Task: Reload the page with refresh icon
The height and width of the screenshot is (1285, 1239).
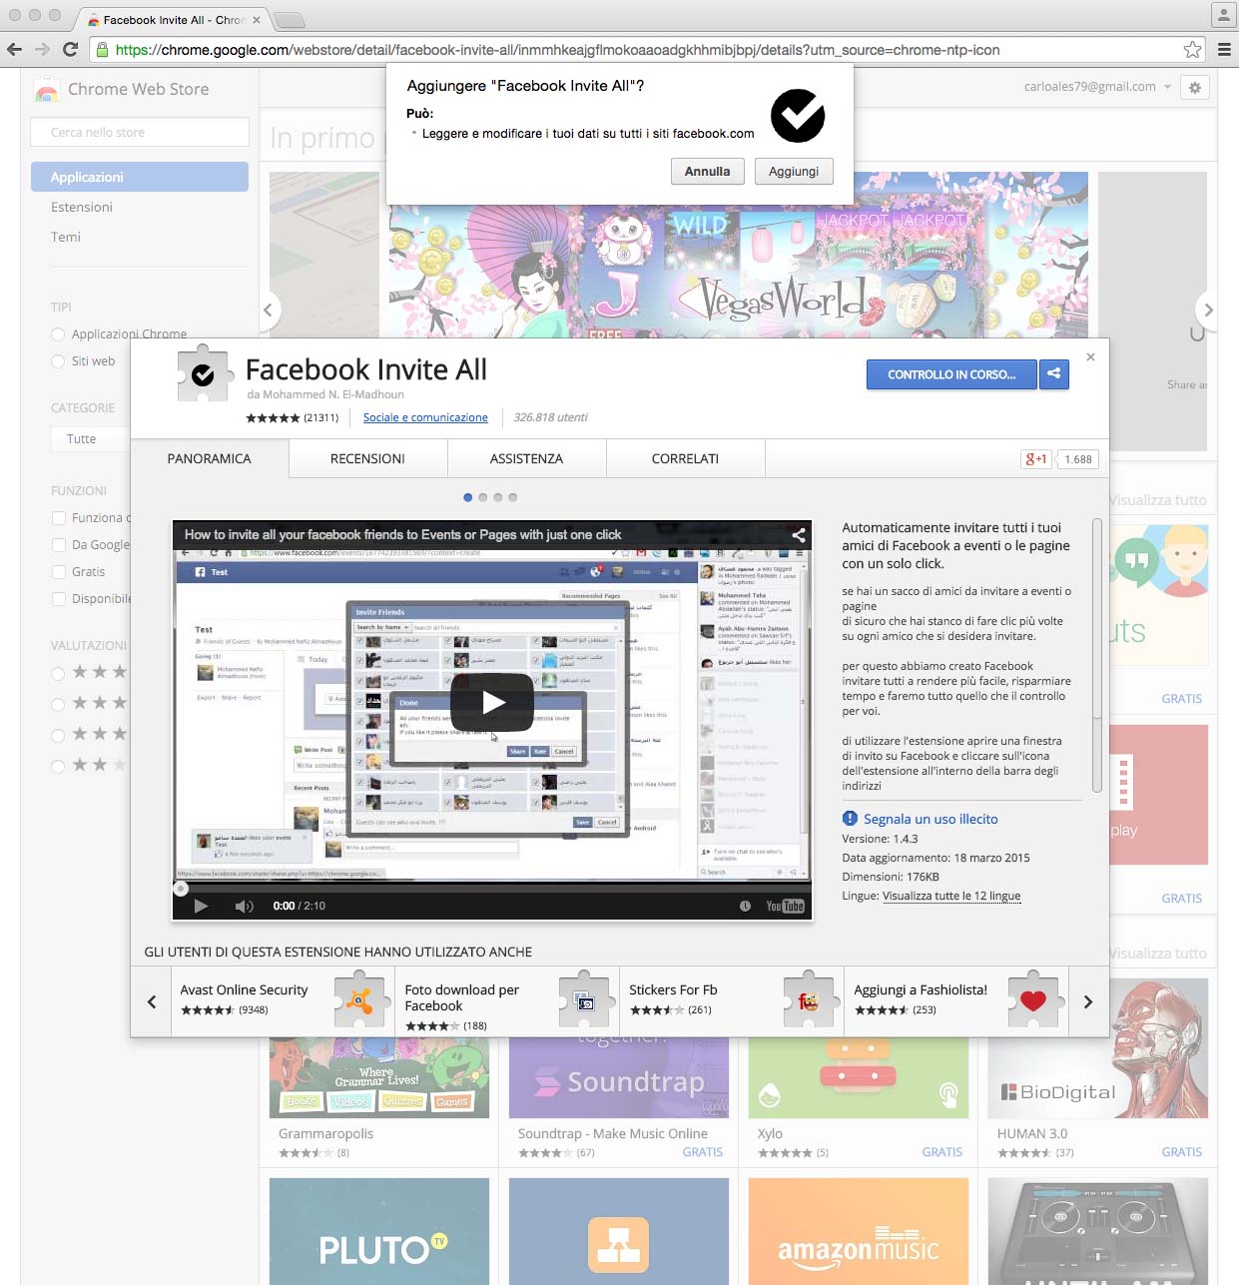Action: (70, 49)
